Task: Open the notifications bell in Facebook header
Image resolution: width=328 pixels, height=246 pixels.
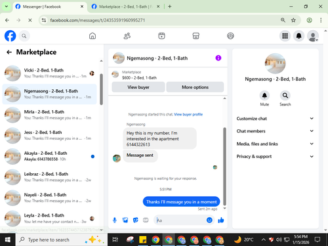Action: (x=299, y=36)
